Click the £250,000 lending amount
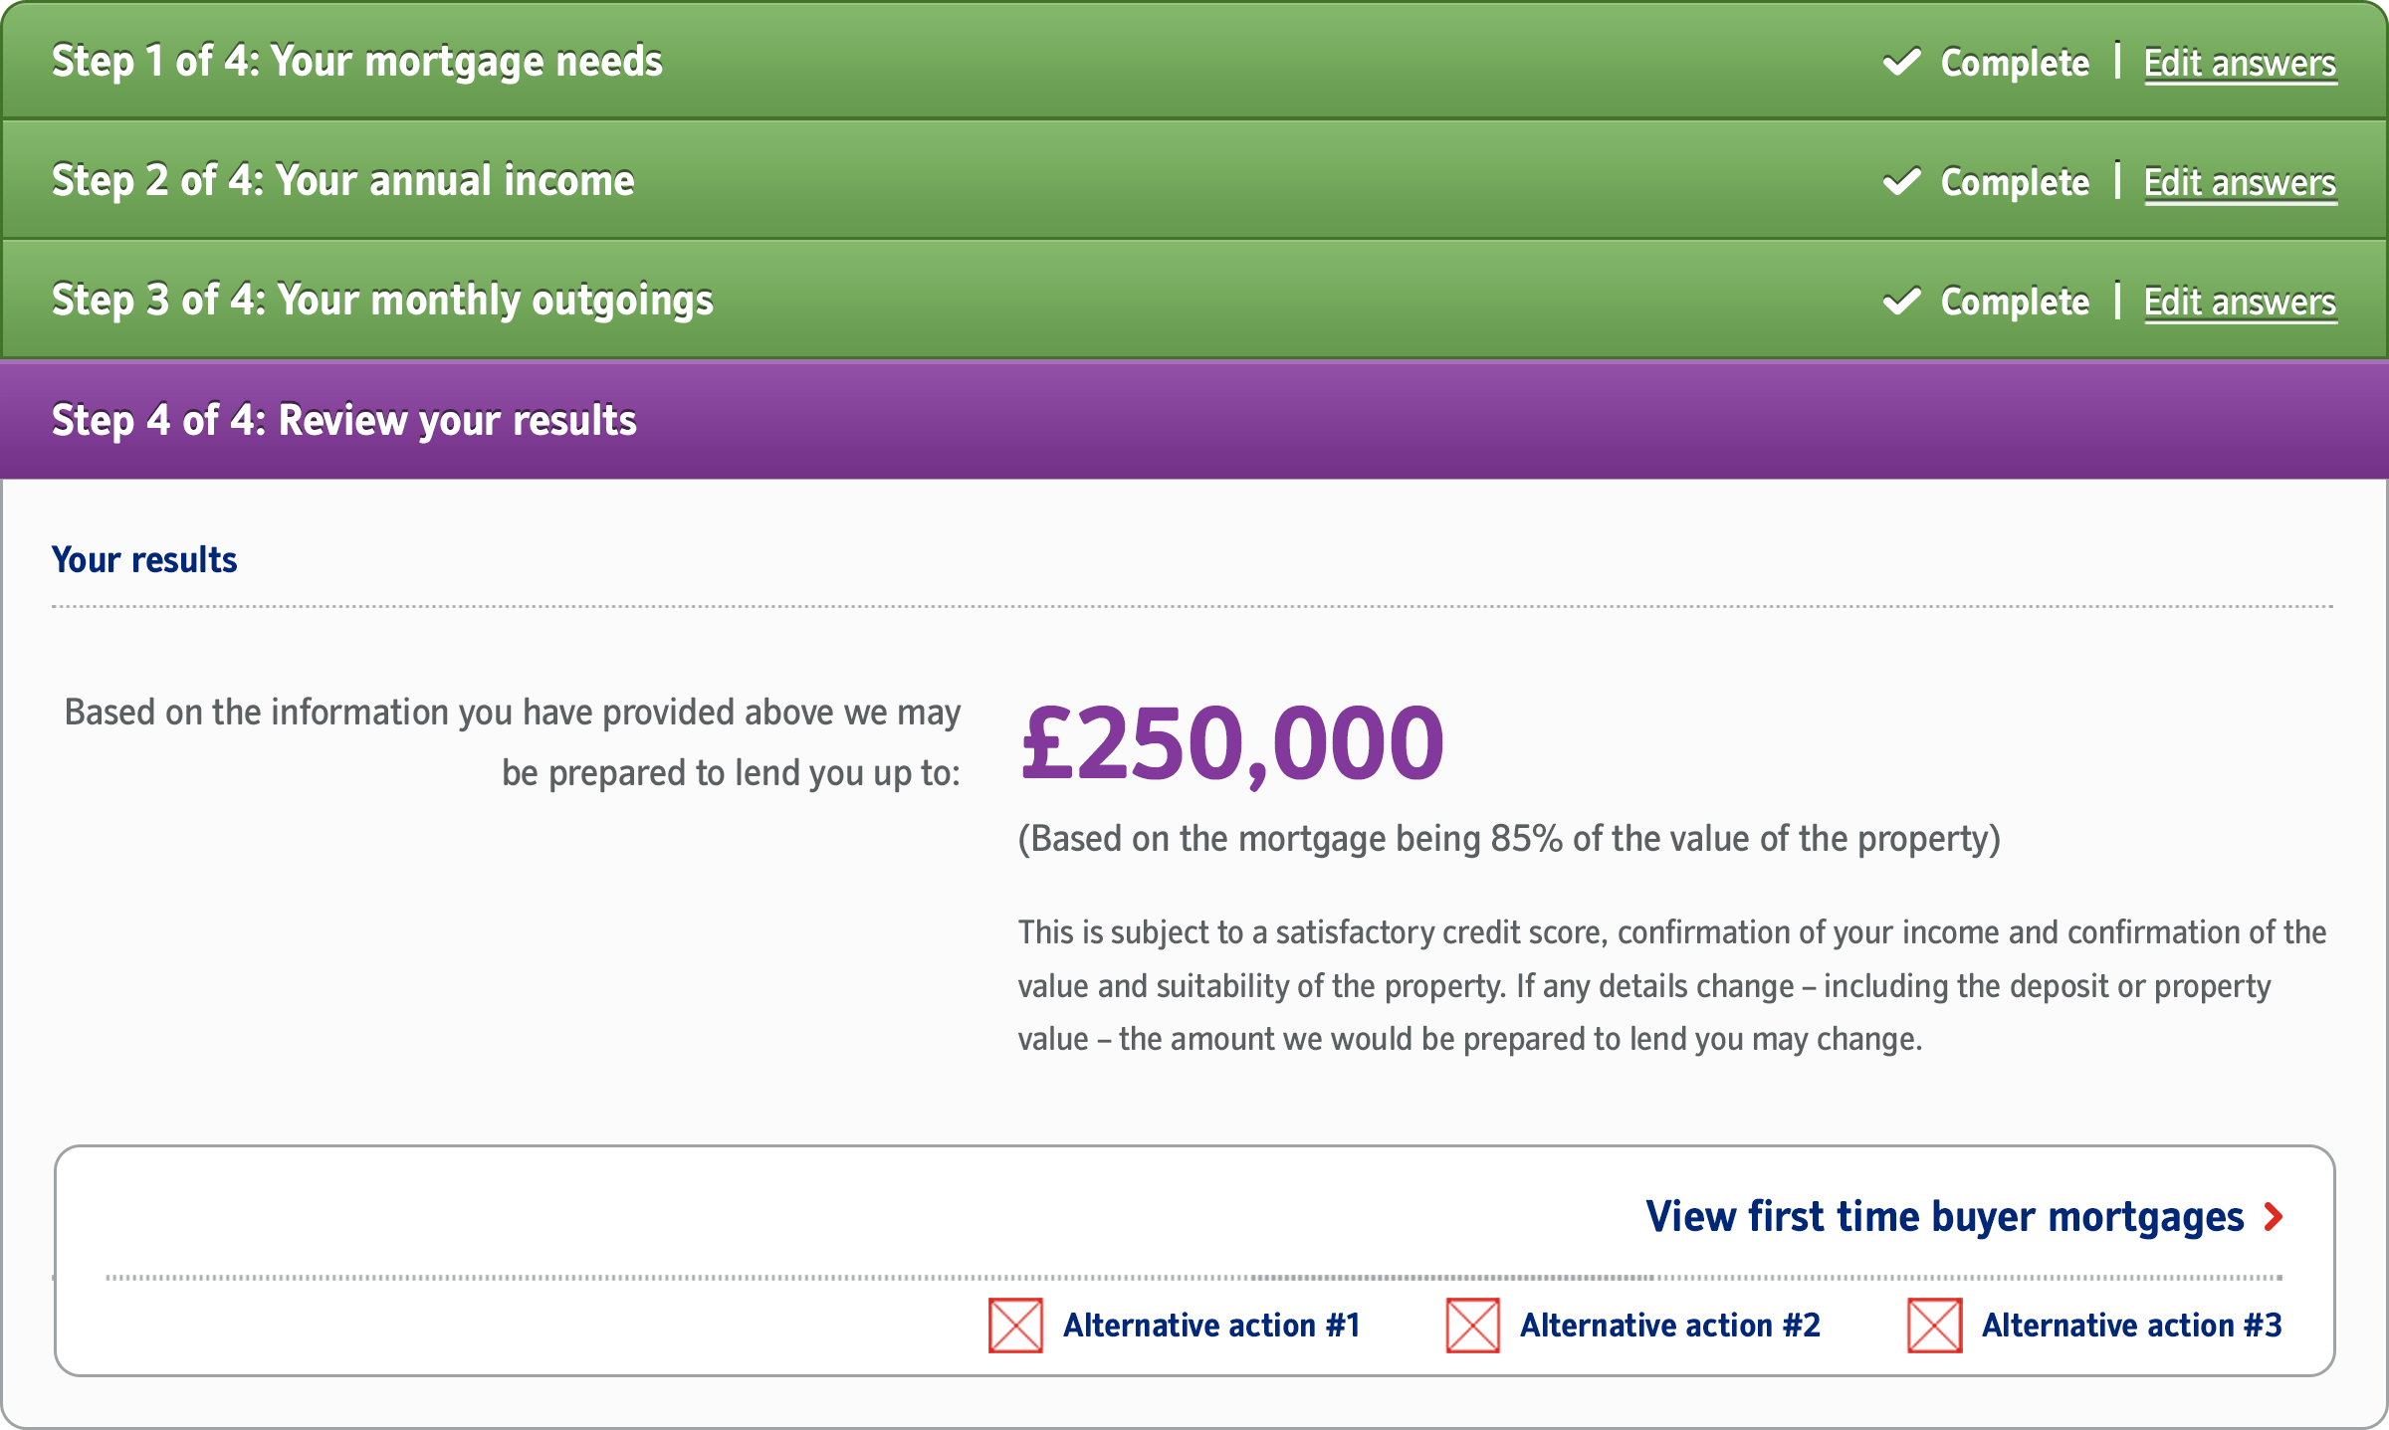This screenshot has height=1430, width=2389. click(1232, 743)
